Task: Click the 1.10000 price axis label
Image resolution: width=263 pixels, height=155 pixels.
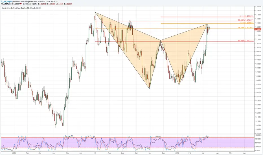Action: click(258, 47)
